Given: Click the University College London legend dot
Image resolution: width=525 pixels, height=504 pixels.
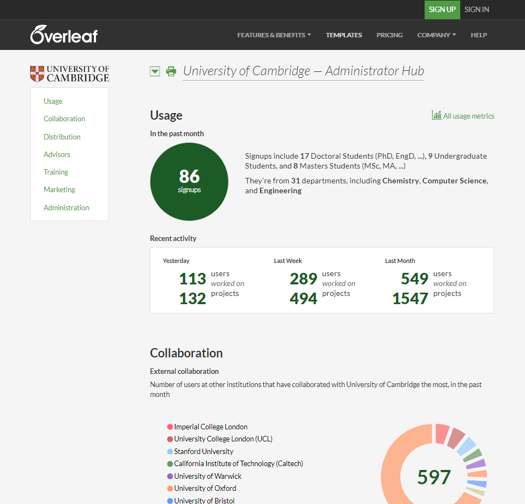Looking at the screenshot, I should [170, 439].
